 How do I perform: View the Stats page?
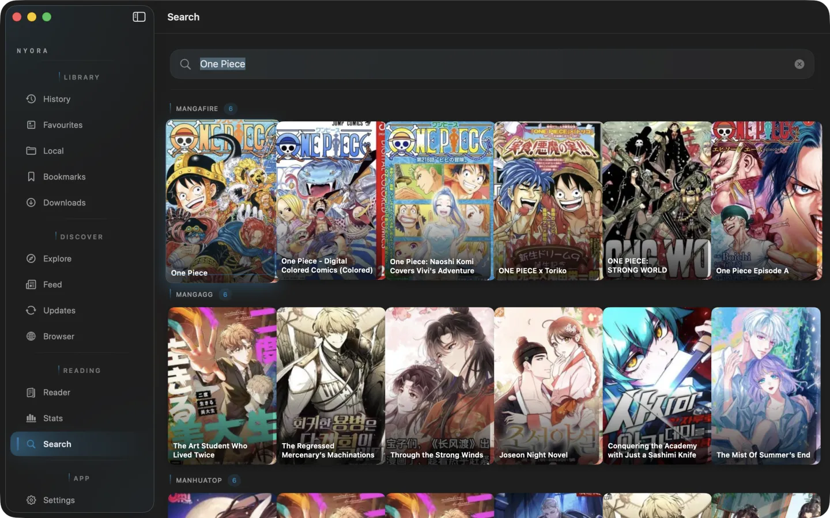coord(78,418)
